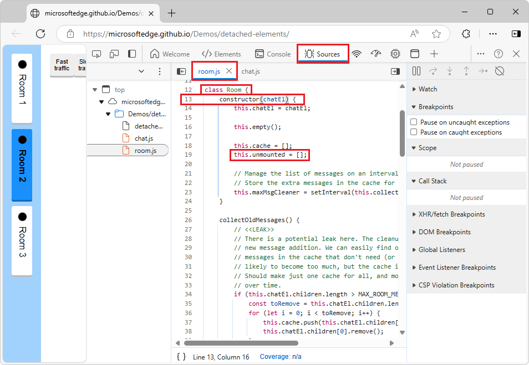Open the memory chip tool icon
529x365 pixels.
(395, 53)
